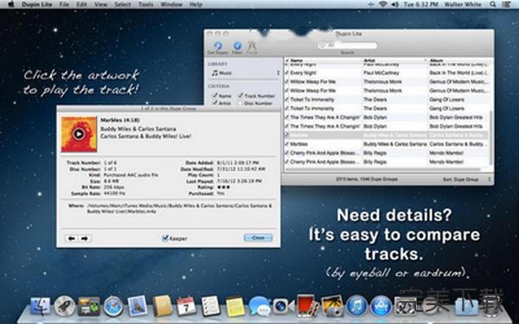Open FaceTime camera icon in the Dock
The width and height of the screenshot is (519, 324).
(x=283, y=307)
